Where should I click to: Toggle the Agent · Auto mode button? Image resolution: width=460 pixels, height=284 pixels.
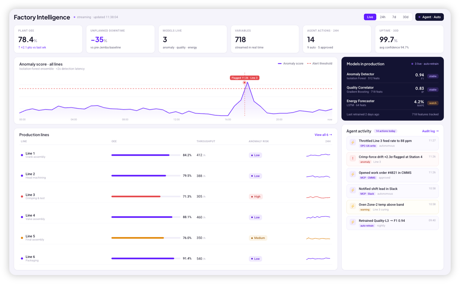[429, 17]
